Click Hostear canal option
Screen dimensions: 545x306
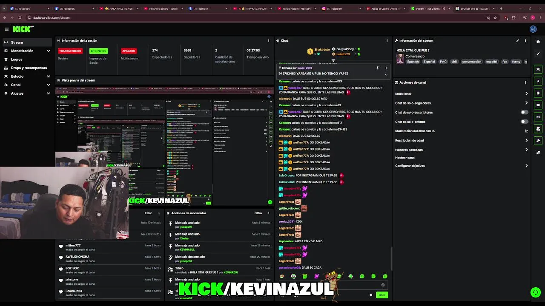pyautogui.click(x=405, y=158)
